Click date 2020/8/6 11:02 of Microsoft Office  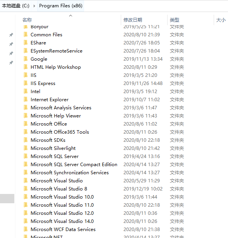point(140,124)
